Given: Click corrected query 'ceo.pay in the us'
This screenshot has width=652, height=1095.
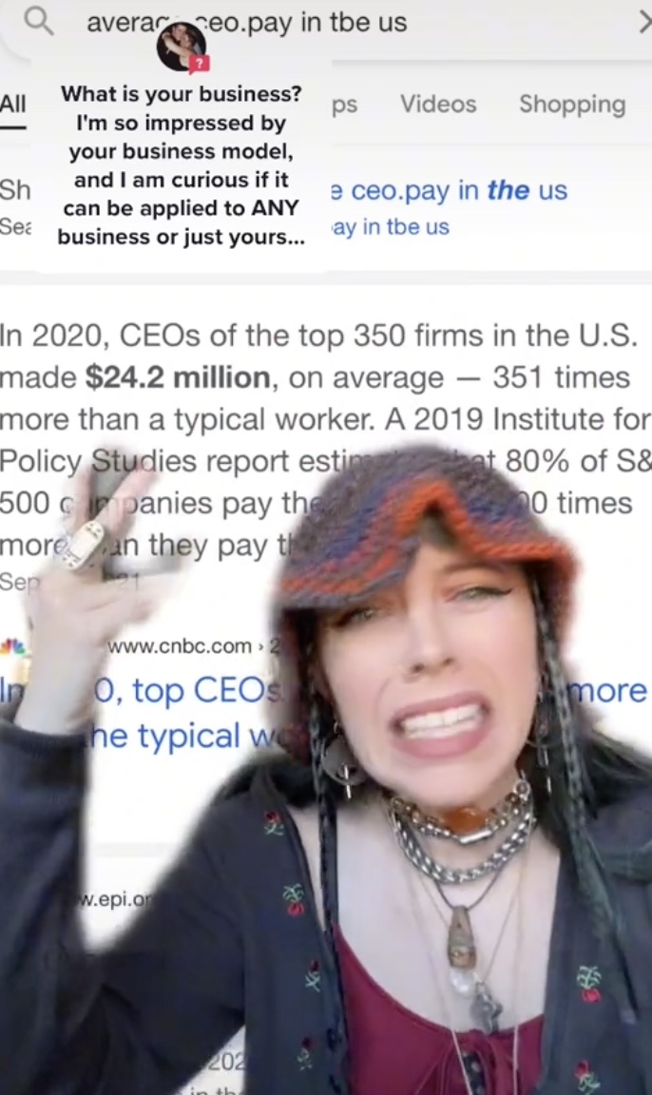Looking at the screenshot, I should click(x=449, y=190).
